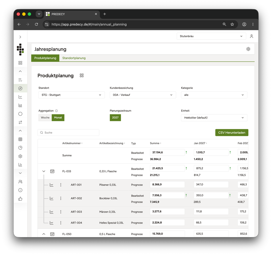Viewport: 272px width, 255px height.
Task: Open the Einheit dropdown showing Hektoliter
Action: click(x=214, y=118)
